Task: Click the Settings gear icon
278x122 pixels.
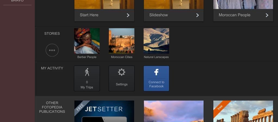Action: pos(121,72)
